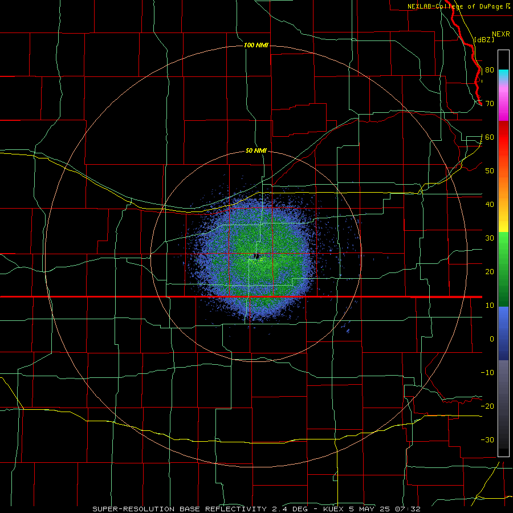Click the radar site marker at the echo center
Viewport: 513px width, 513px height.
pos(257,256)
